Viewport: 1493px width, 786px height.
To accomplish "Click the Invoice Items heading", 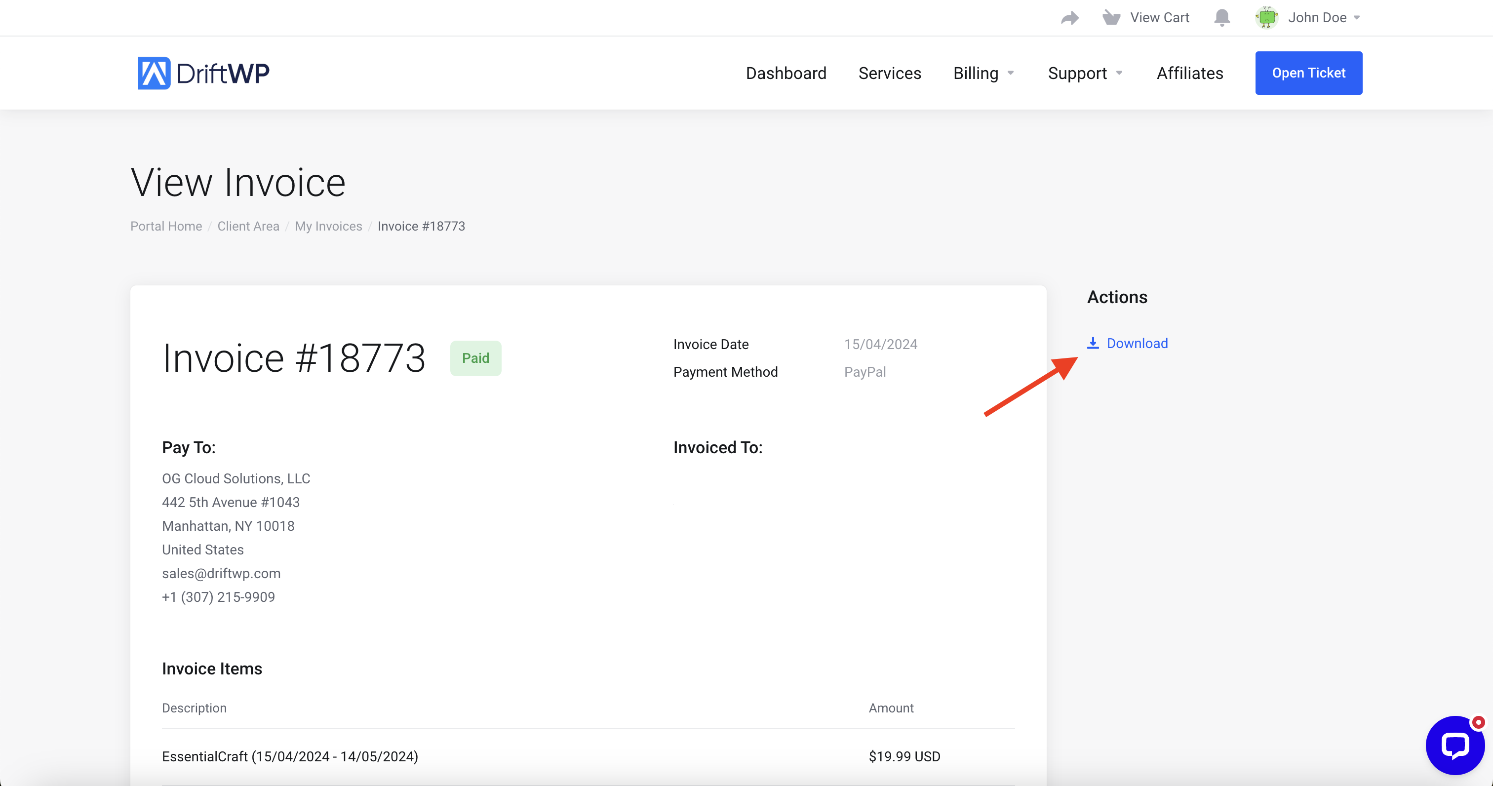I will 211,668.
